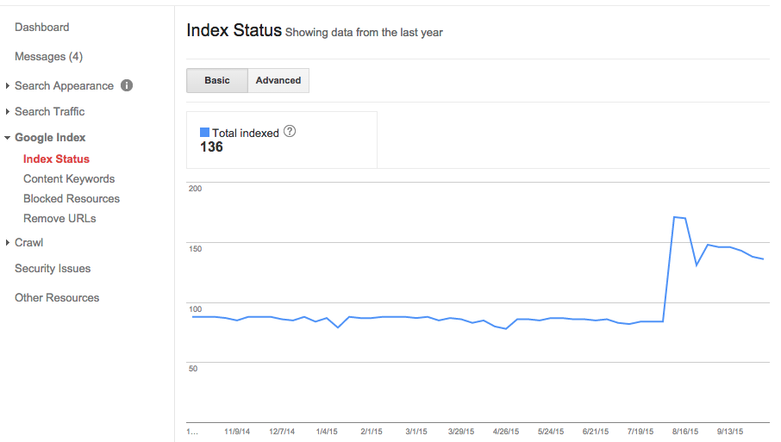Click the help icon next to Total indexed
781x442 pixels.
290,132
